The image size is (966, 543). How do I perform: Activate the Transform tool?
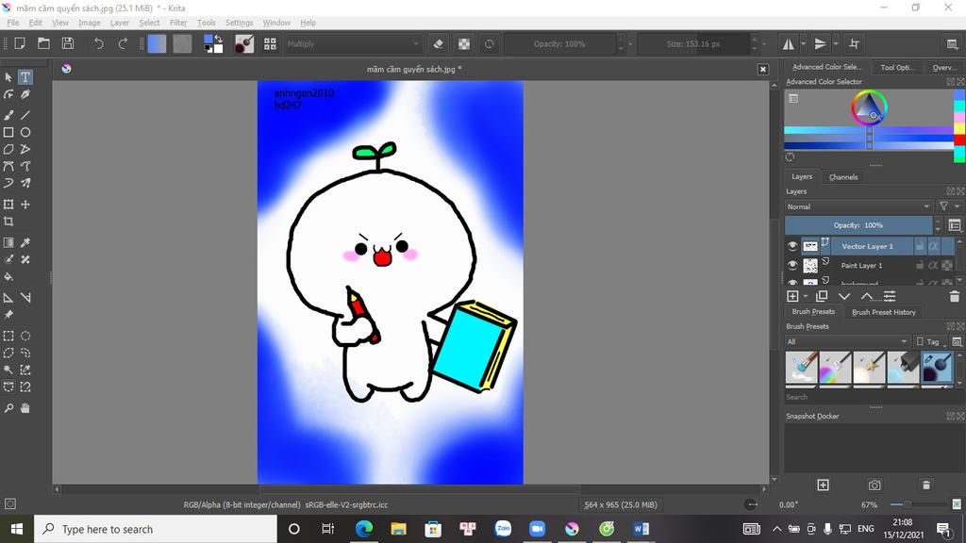point(8,205)
